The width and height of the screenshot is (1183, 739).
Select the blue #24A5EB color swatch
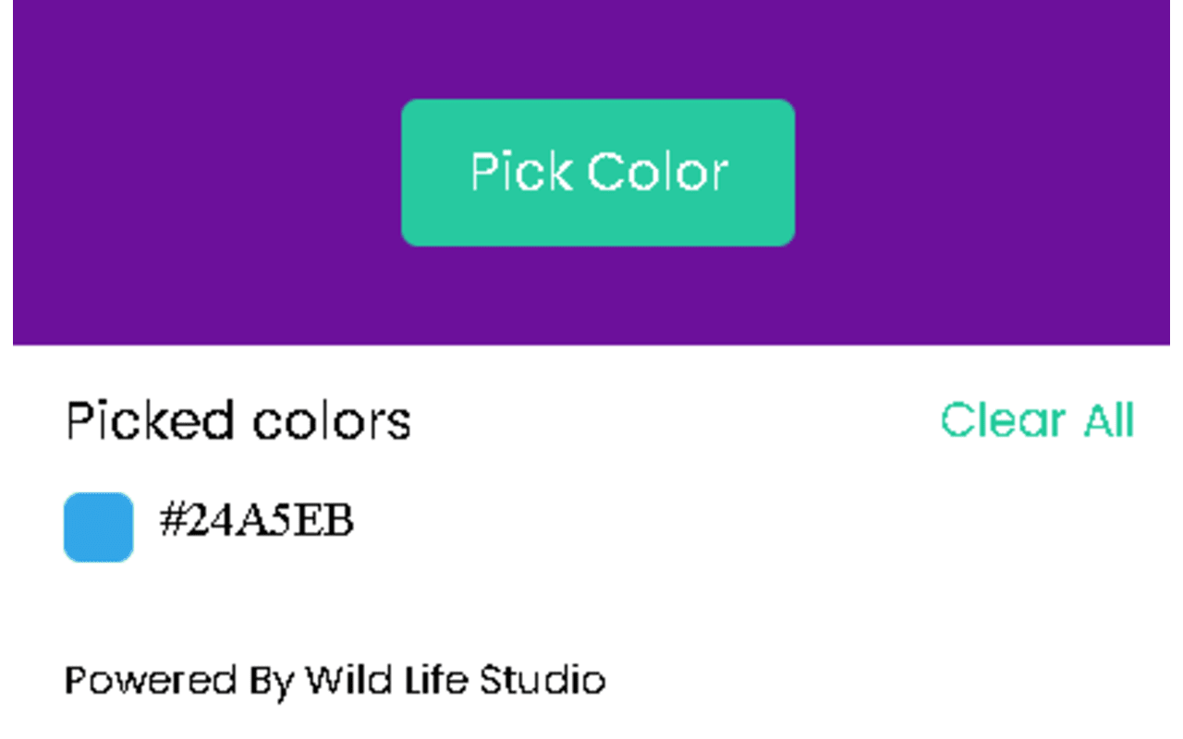click(98, 527)
